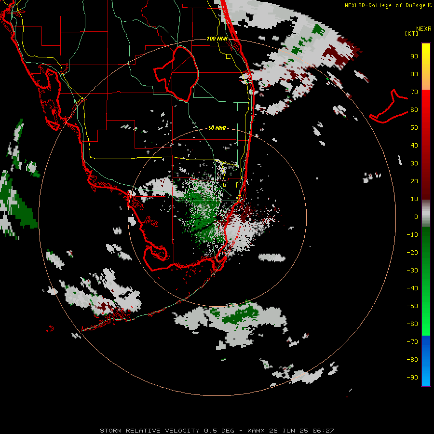Screen dimensions: 434x434
Task: Click the positive 60 scale value
Action: (414, 109)
